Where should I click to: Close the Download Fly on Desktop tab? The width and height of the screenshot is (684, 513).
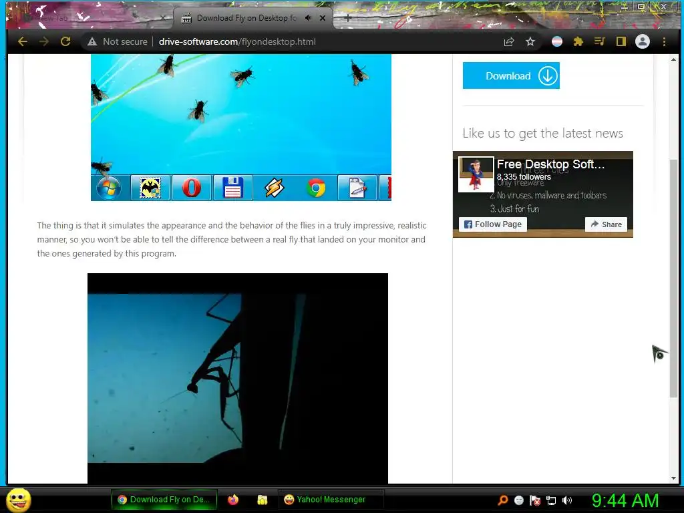[323, 18]
